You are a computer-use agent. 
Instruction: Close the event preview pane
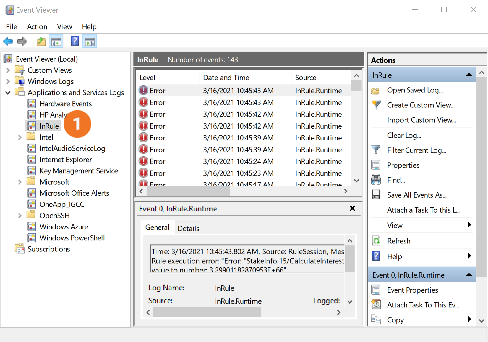click(352, 208)
